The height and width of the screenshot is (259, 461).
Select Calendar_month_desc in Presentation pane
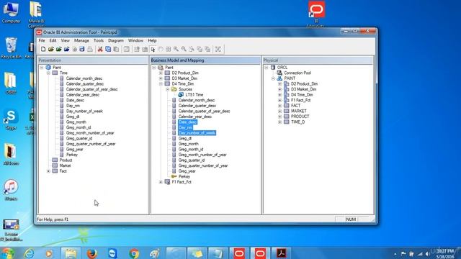tap(84, 78)
